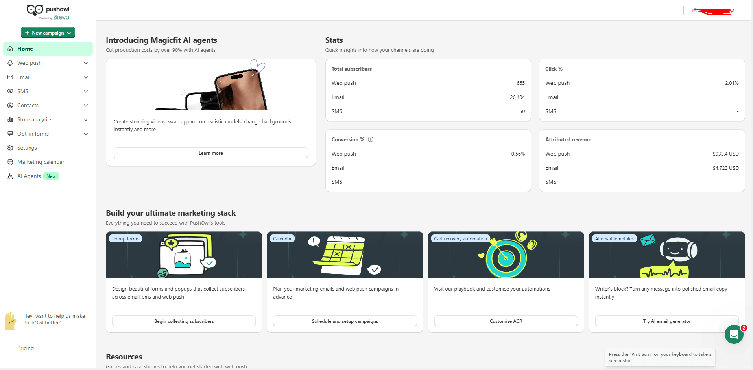Click the AI Agents icon

(x=10, y=176)
